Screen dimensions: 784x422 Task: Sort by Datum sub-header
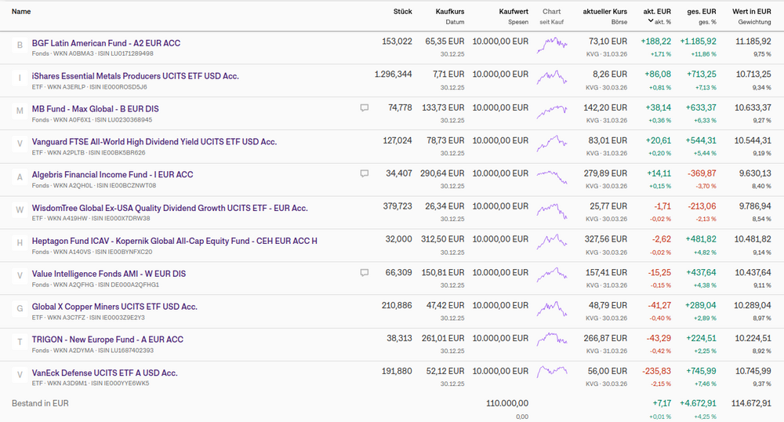point(455,22)
